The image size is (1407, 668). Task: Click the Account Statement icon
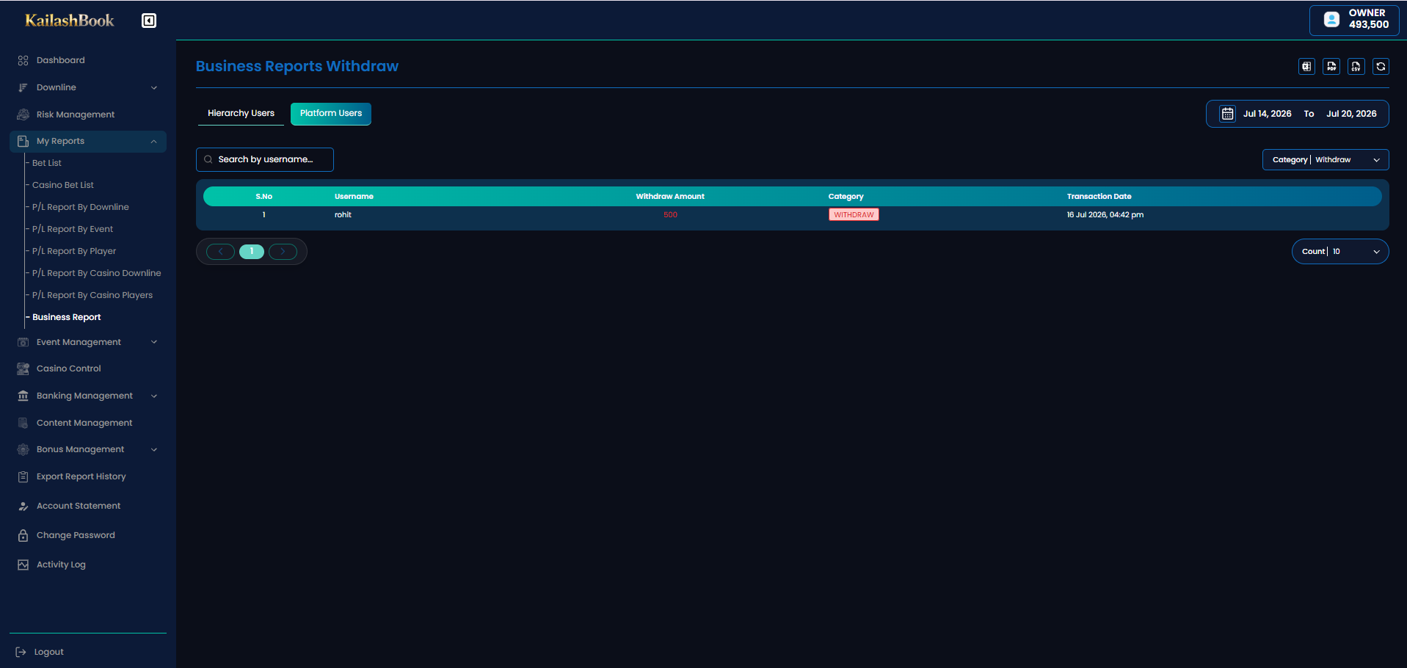point(23,506)
